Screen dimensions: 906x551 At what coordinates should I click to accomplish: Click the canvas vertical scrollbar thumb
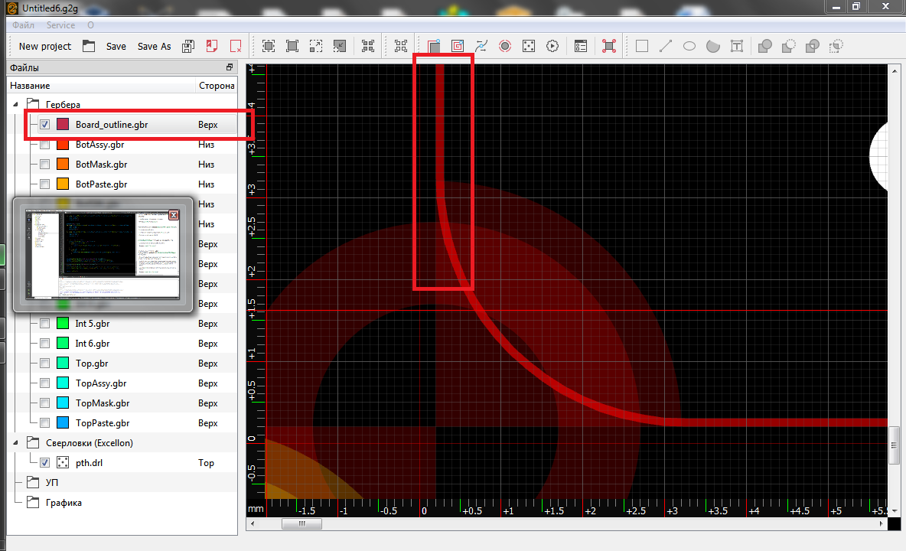[894, 445]
